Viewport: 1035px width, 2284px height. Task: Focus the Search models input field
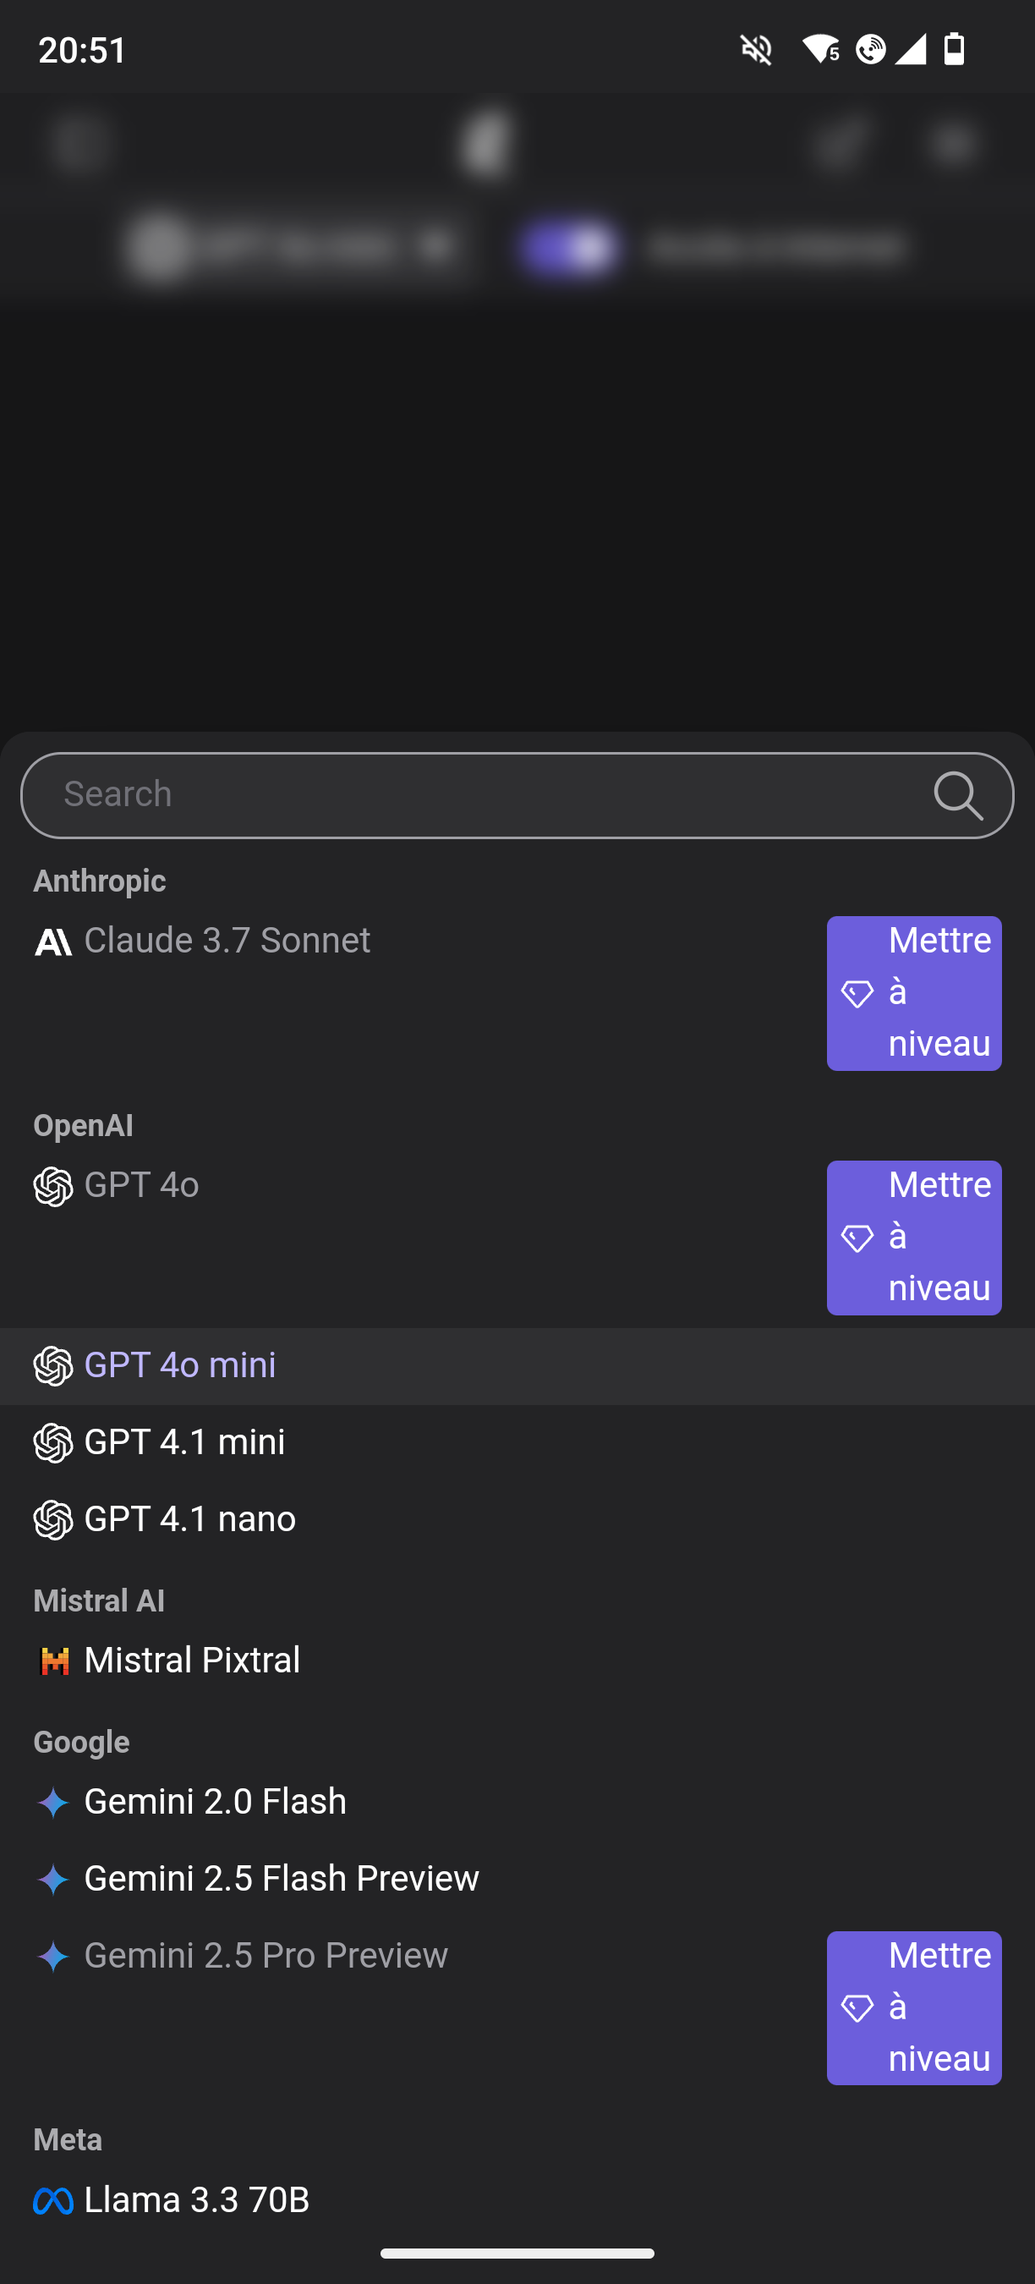pos(479,795)
